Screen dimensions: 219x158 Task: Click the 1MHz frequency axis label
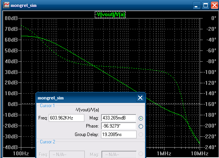tap(164, 153)
